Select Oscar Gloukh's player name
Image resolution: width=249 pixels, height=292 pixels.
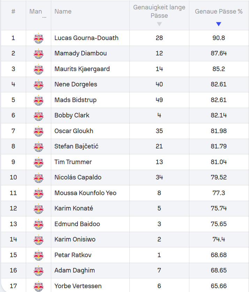[x=74, y=131]
